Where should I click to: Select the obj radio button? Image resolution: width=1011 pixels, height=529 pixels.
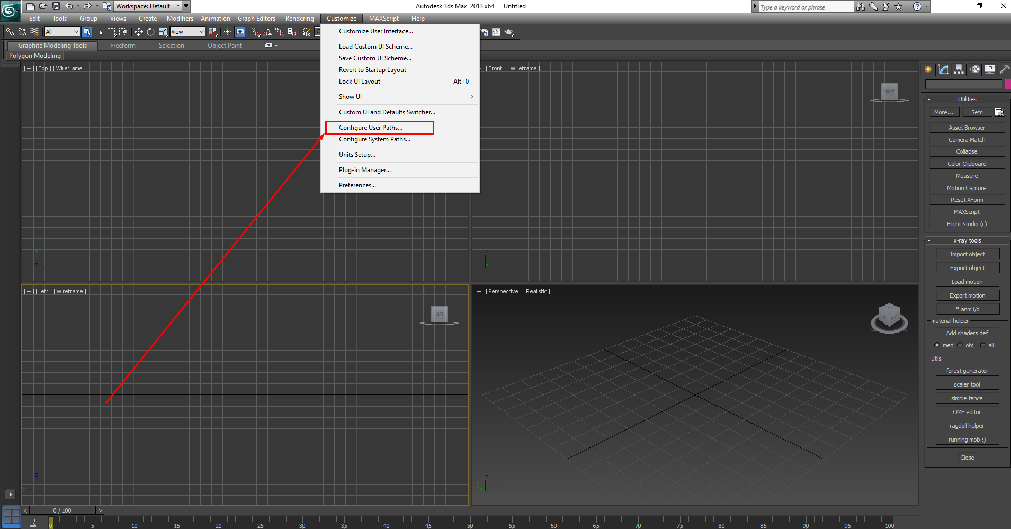click(960, 345)
